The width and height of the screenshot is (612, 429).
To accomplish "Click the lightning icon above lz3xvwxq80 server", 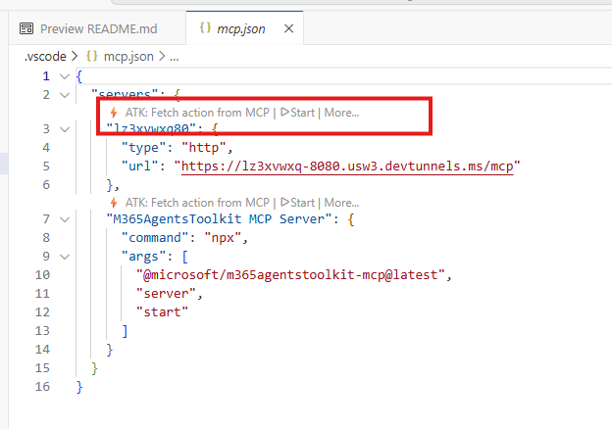I will (x=114, y=113).
